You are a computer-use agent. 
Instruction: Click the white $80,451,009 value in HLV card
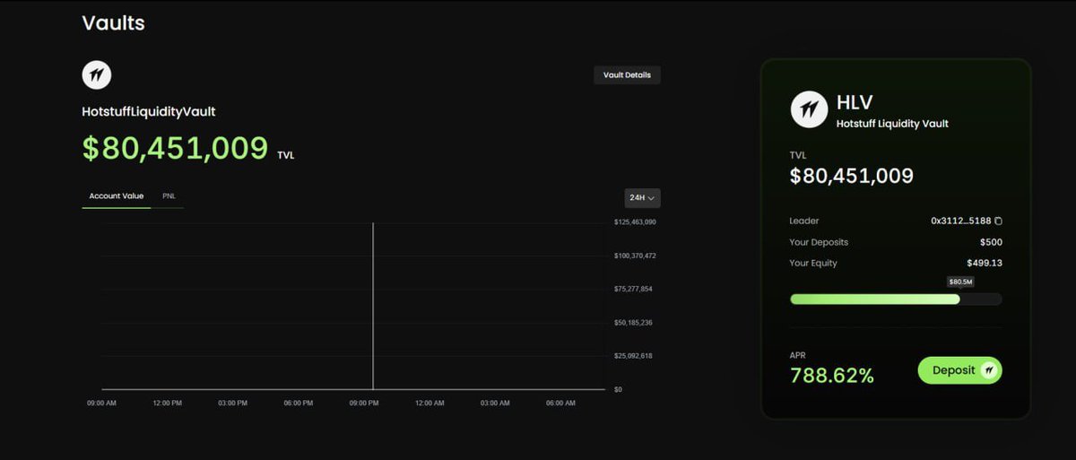852,176
